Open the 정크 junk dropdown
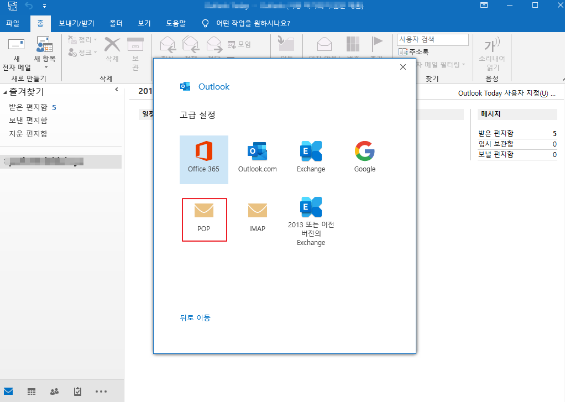The image size is (565, 402). (x=82, y=53)
